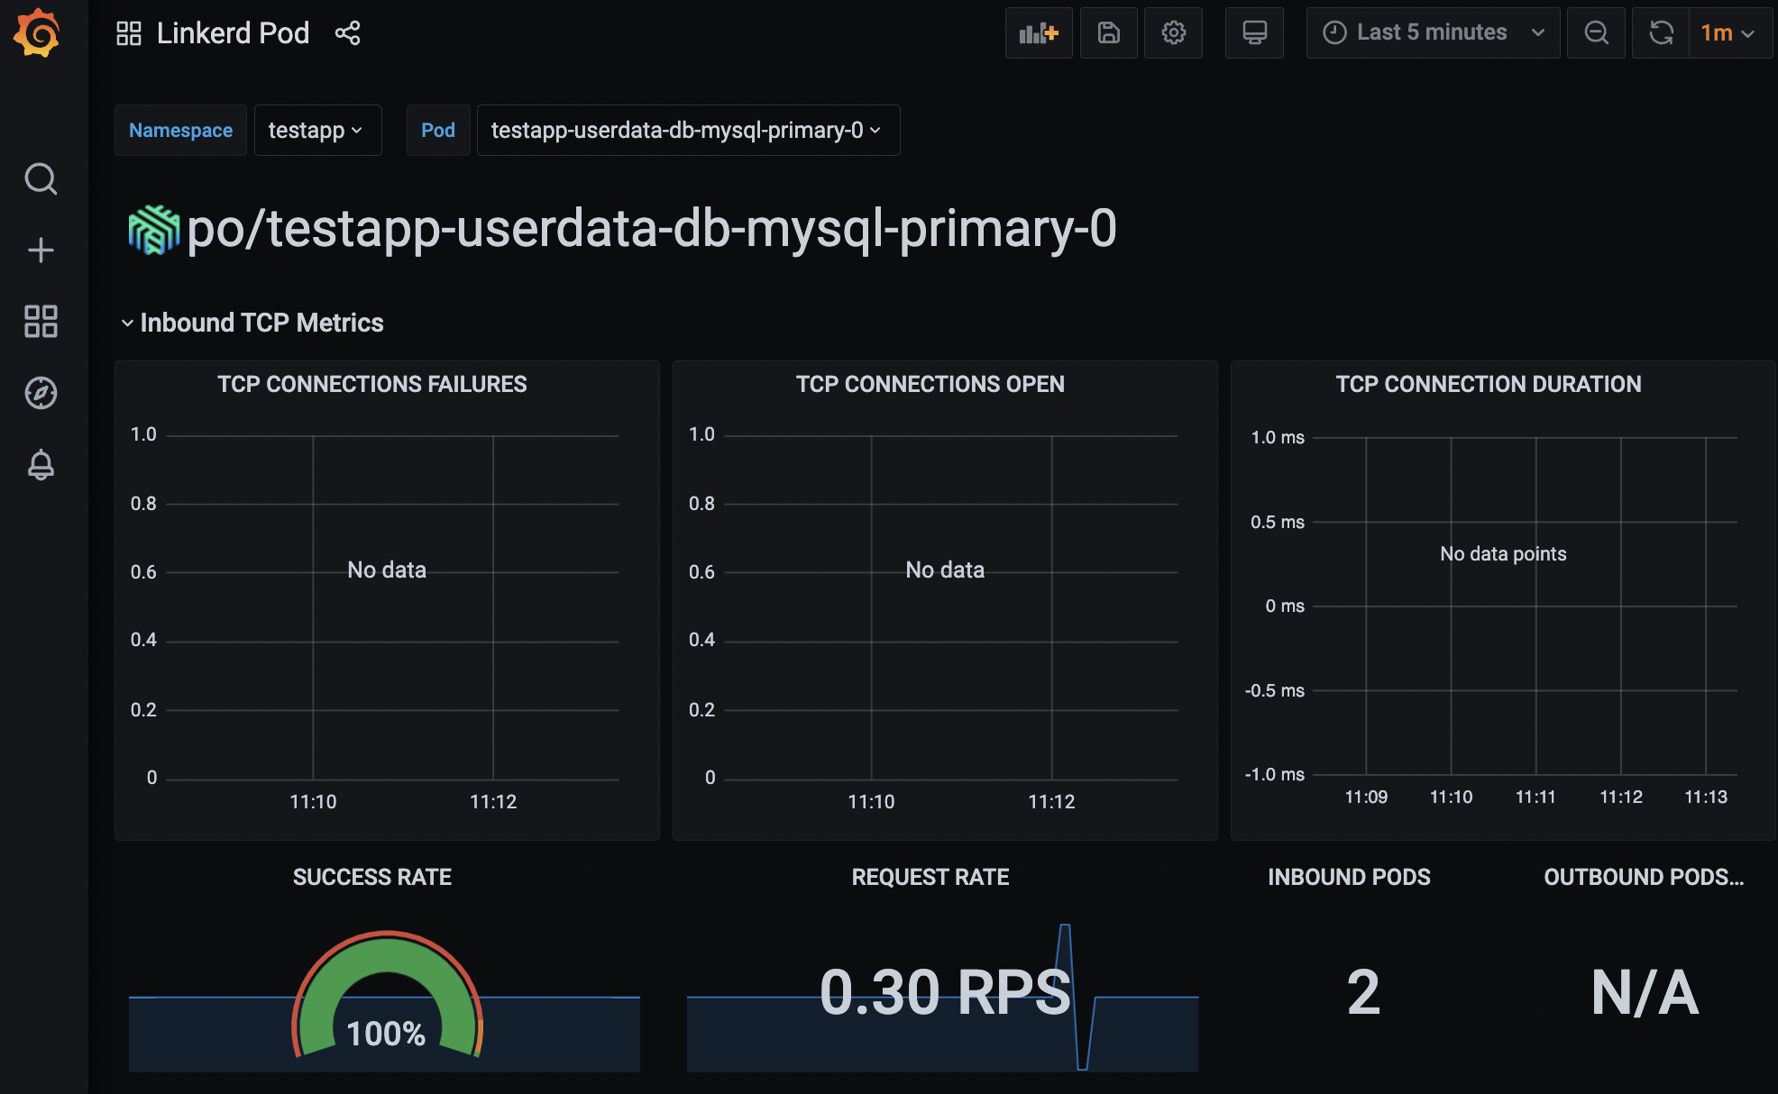
Task: Click 'No data' in TCP Connections Failures
Action: tap(387, 570)
